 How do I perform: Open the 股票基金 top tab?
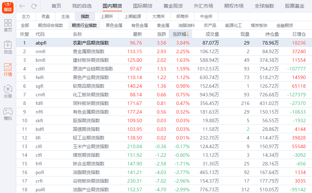pyautogui.click(x=294, y=6)
